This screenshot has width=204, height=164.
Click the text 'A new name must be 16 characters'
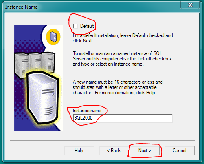107,82
